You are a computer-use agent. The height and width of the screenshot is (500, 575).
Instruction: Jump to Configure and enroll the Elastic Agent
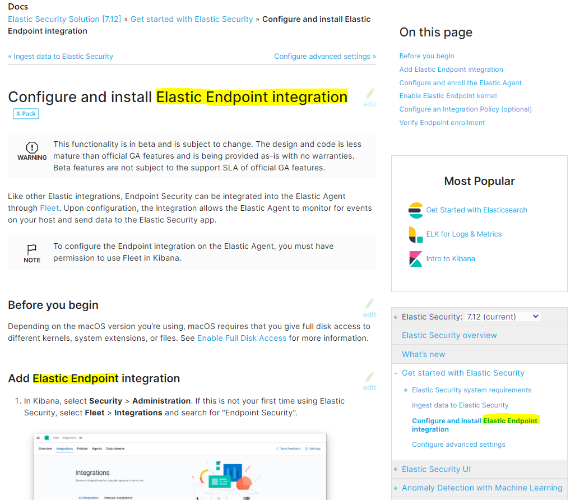(460, 83)
